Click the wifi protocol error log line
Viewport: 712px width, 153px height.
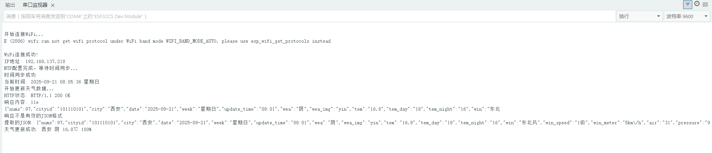[167, 41]
